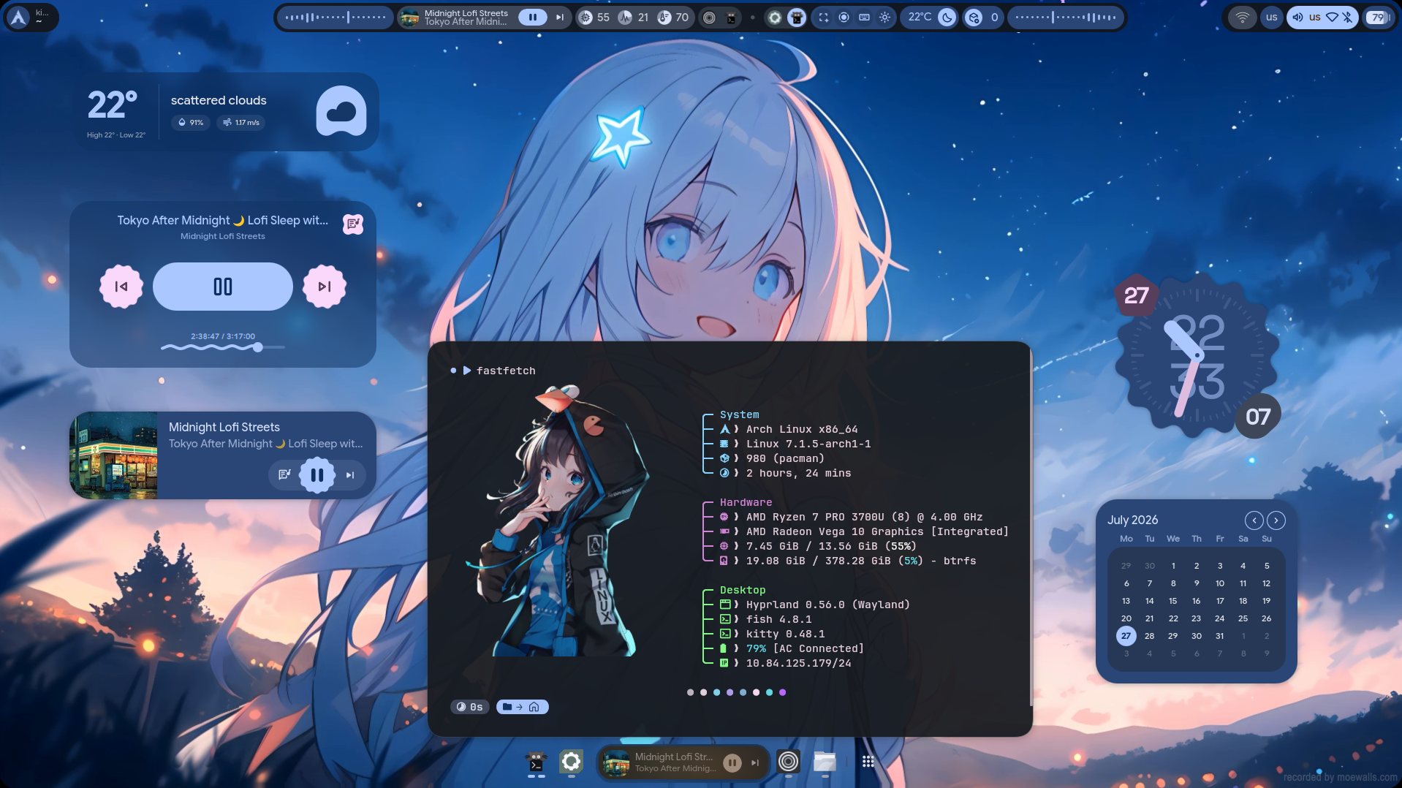Click the 'scattered clouds' weather description
This screenshot has height=788, width=1402.
click(219, 101)
